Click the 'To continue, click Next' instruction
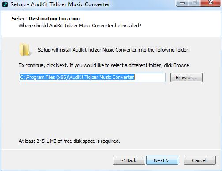Viewport: 222px width, 171px height. [x=105, y=65]
